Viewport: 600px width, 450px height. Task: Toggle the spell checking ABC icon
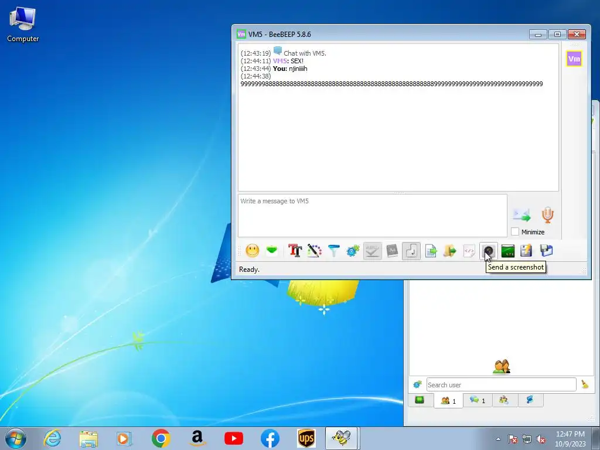point(372,251)
